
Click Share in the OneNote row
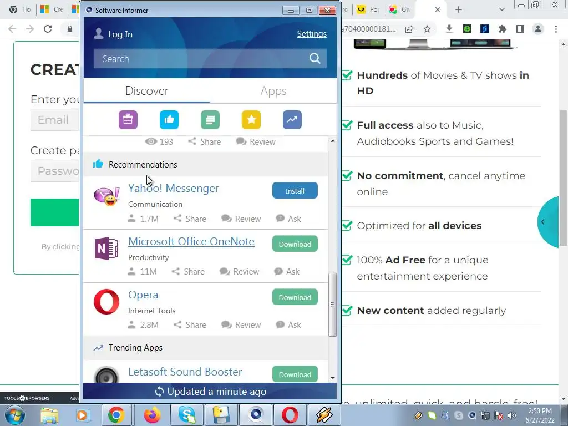tap(188, 272)
